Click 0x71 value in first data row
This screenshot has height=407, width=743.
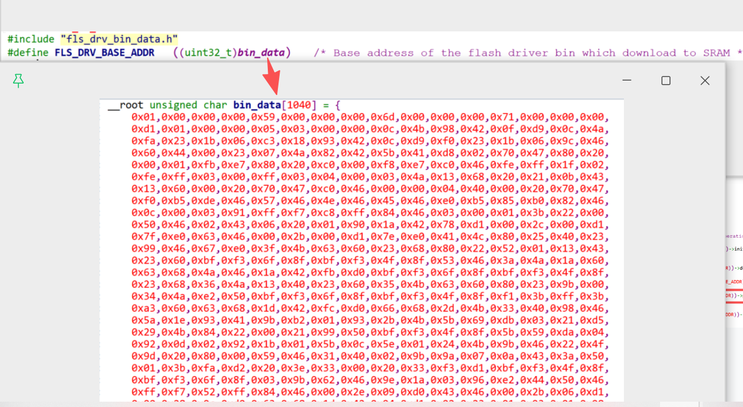coord(502,117)
